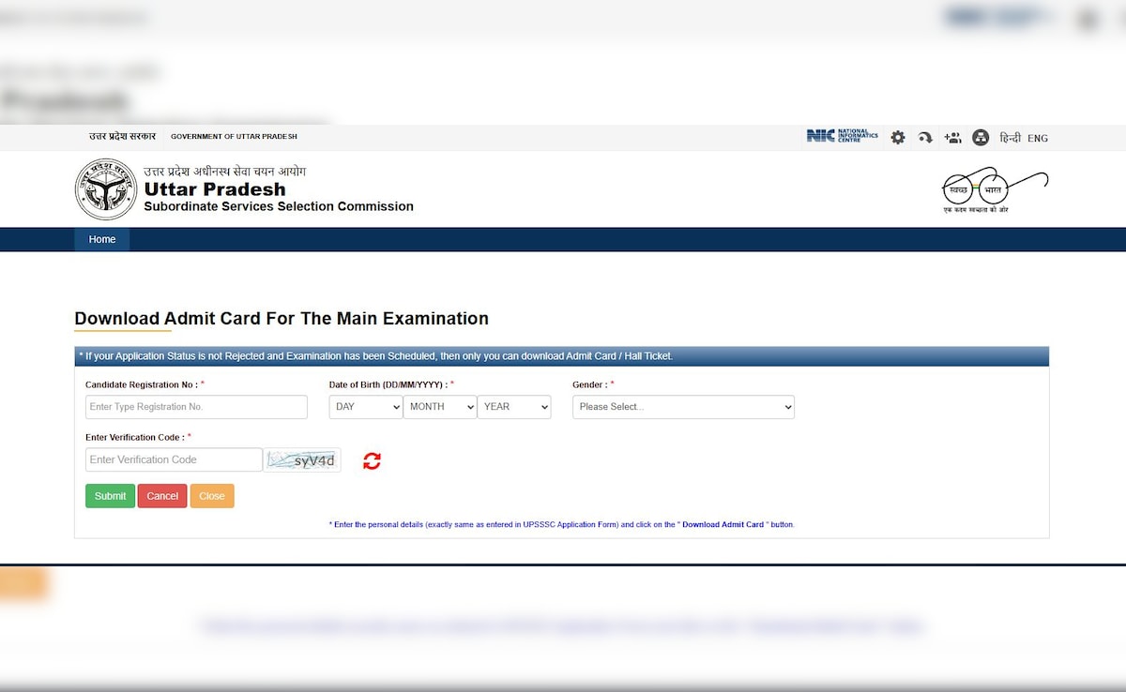1126x692 pixels.
Task: Click the Swachh Bharat glasses logo
Action: point(994,190)
